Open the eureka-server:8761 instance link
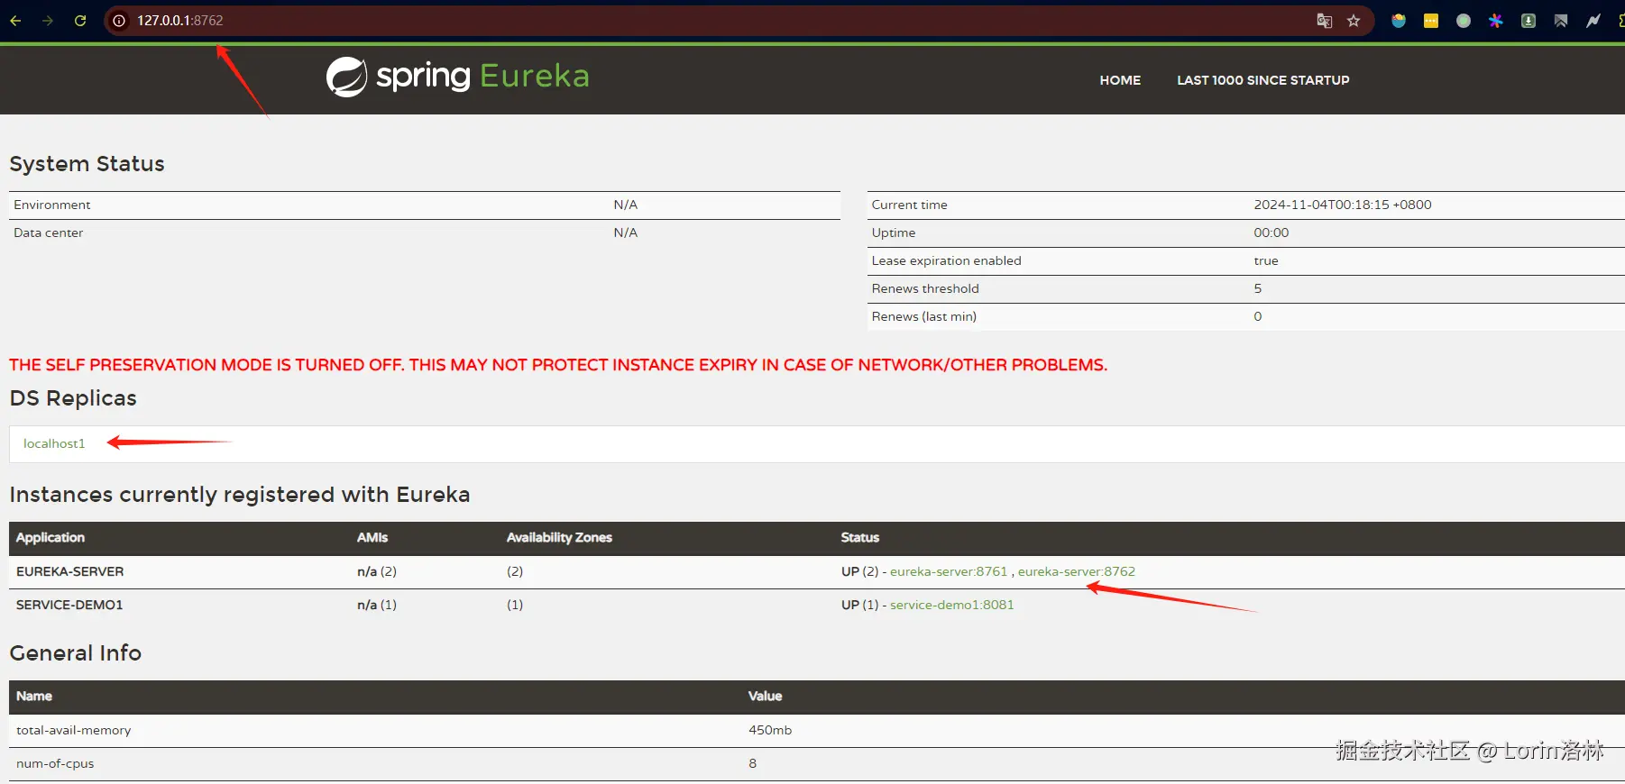 point(949,571)
